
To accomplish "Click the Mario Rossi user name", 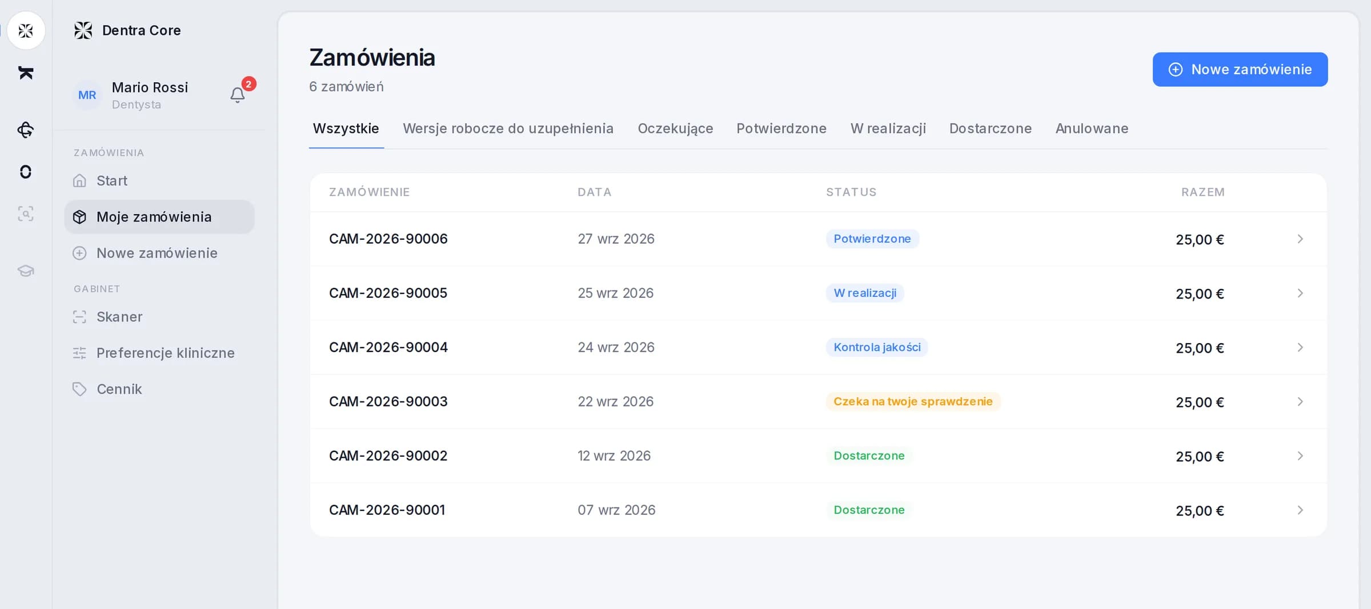I will click(x=150, y=87).
